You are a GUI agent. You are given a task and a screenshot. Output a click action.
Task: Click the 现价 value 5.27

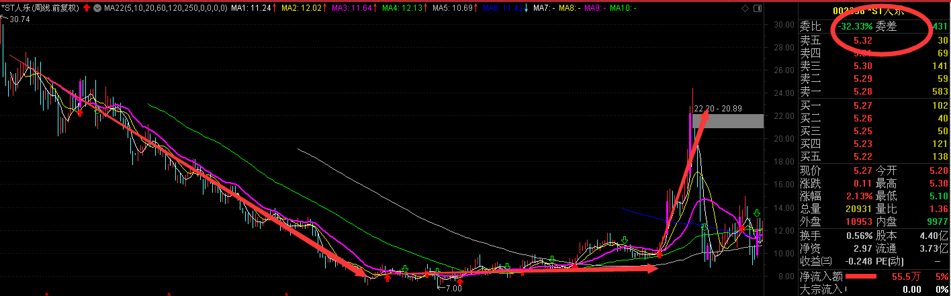point(863,170)
